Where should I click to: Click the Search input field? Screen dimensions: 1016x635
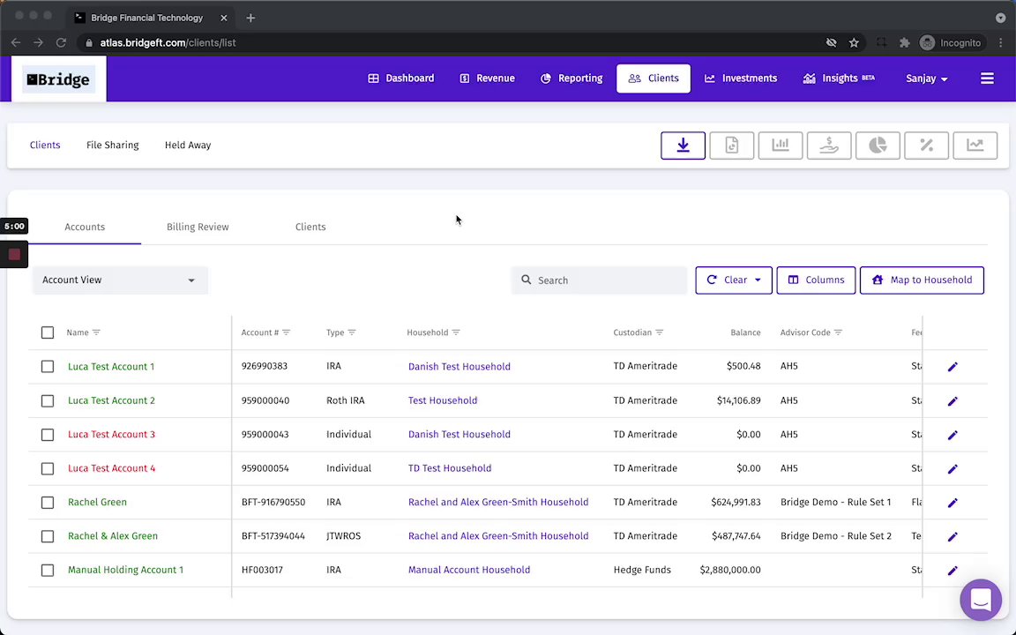(600, 280)
